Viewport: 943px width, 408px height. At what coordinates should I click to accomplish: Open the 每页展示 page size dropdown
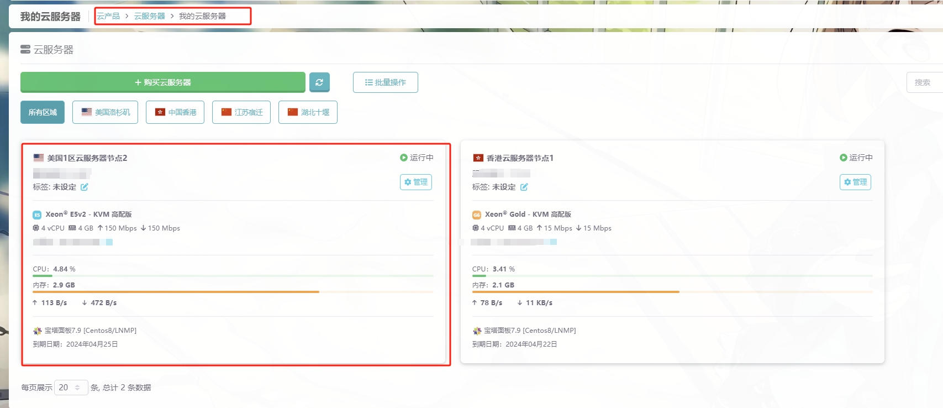(71, 388)
